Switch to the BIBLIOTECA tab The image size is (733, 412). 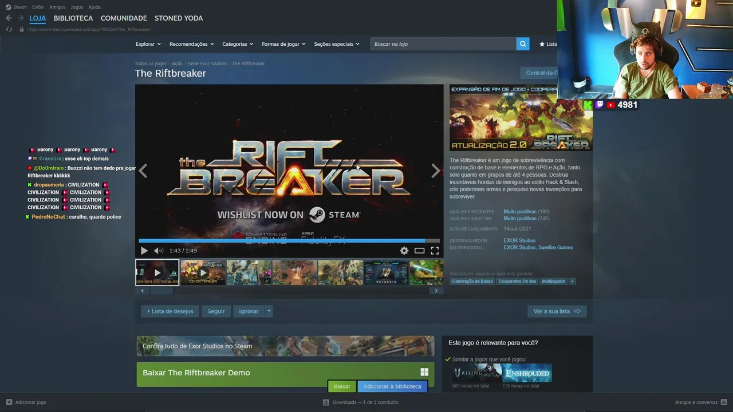click(x=73, y=18)
